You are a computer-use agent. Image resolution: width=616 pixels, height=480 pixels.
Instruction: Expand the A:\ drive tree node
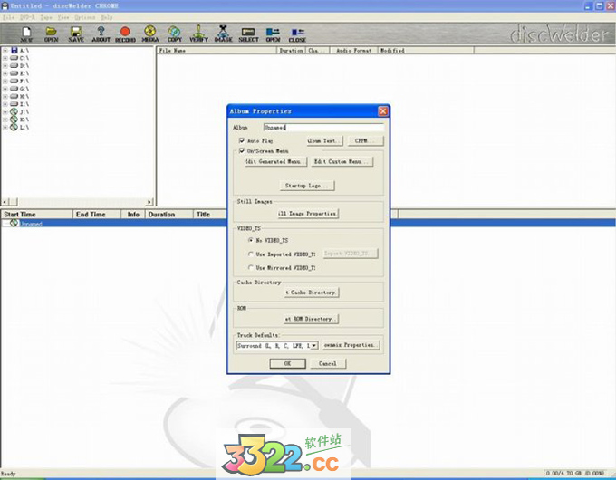tap(5, 51)
